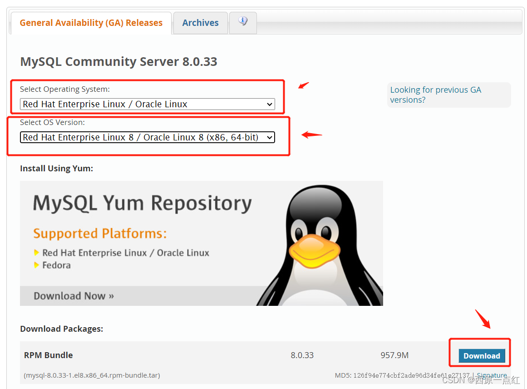Click the Supported Platforms text in banner

100,233
